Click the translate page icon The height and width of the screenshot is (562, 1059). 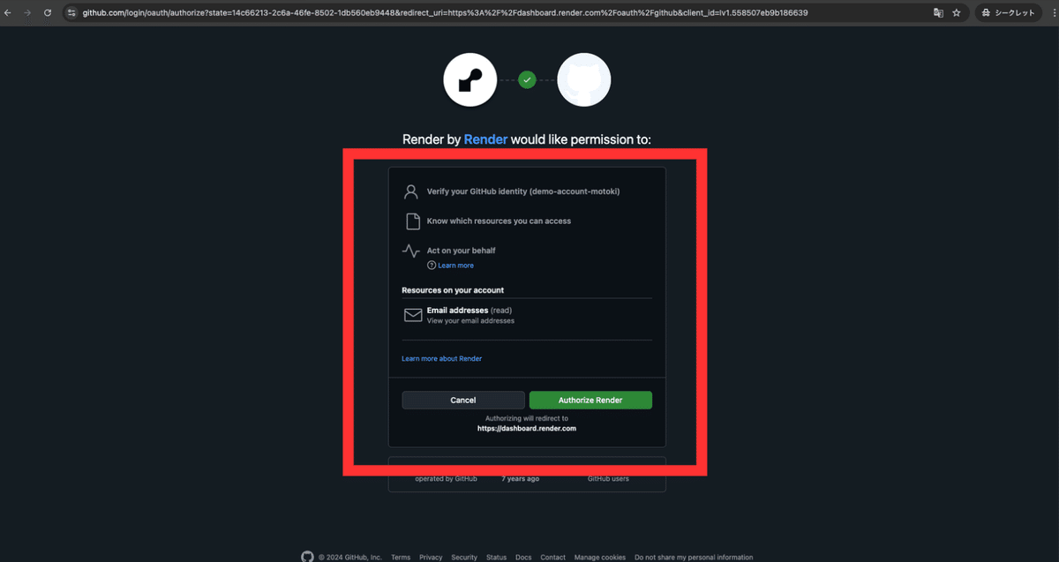pos(938,13)
